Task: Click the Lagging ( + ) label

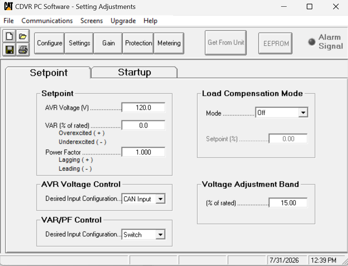Action: [76, 160]
